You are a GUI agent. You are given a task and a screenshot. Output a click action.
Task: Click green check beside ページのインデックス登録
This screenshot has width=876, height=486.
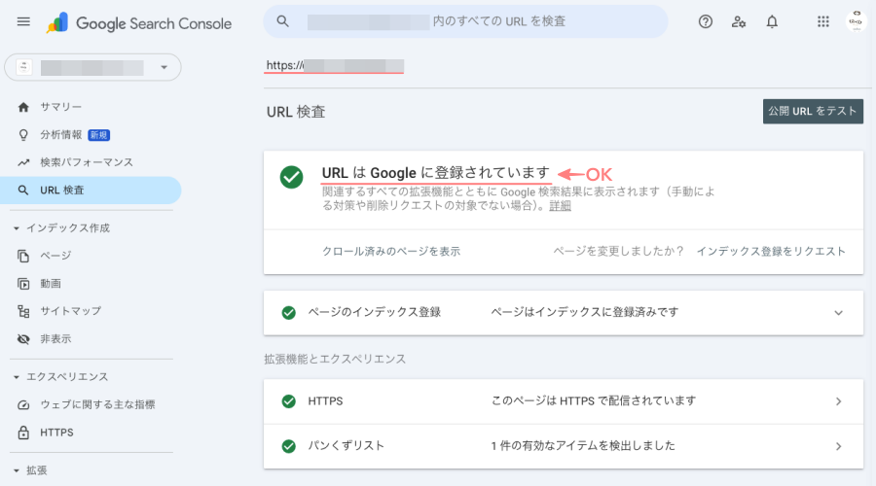[x=289, y=313]
